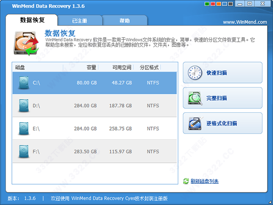
Task: Click the magnifier disk icon for full scan
Action: click(195, 98)
